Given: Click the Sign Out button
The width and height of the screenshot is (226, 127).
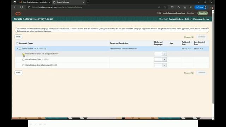Looking at the screenshot, I should point(203,13).
